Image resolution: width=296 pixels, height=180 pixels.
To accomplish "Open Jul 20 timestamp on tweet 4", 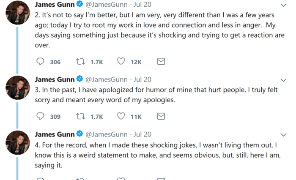I will [143, 134].
